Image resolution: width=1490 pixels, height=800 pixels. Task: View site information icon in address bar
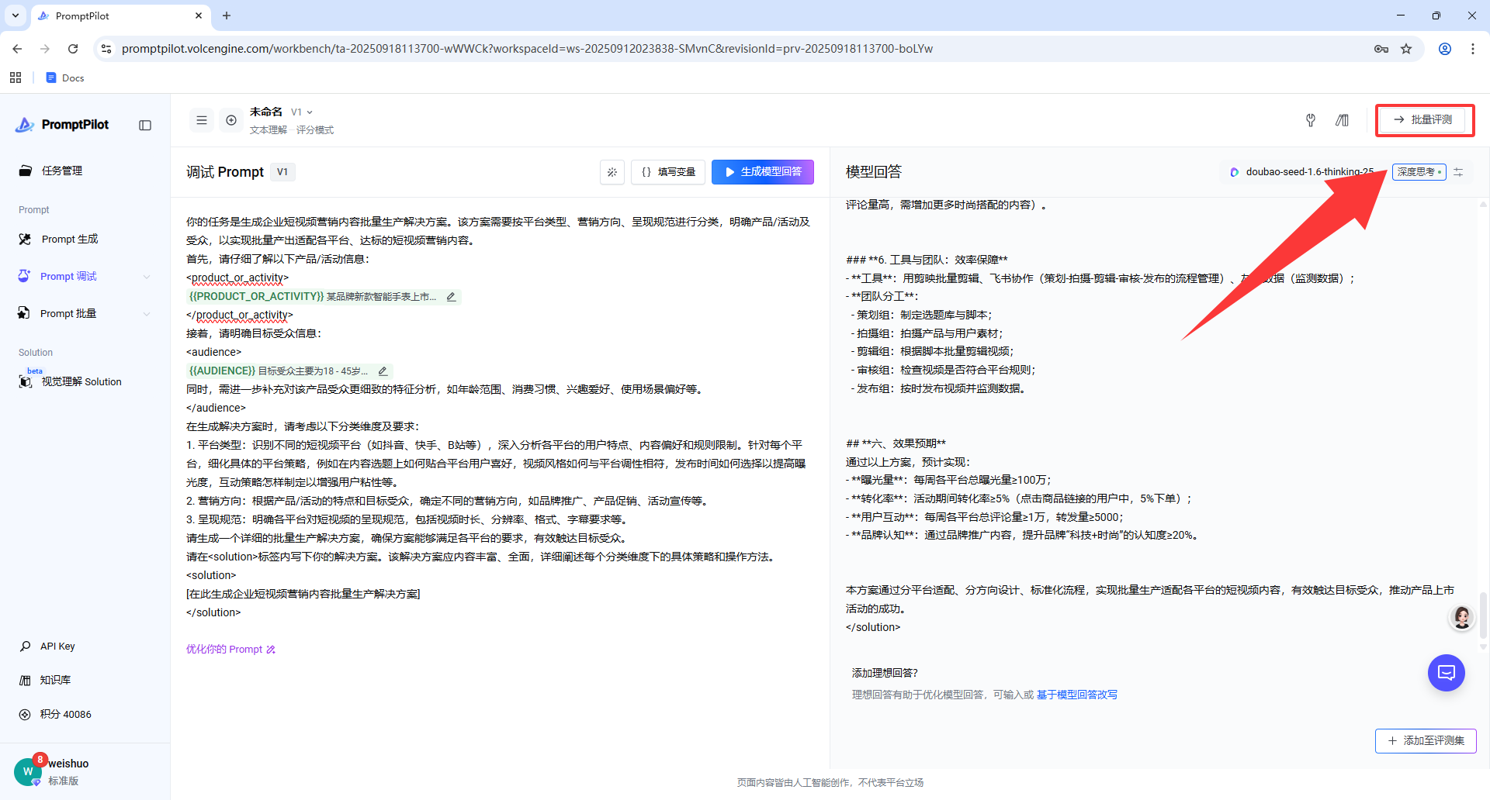pos(106,49)
